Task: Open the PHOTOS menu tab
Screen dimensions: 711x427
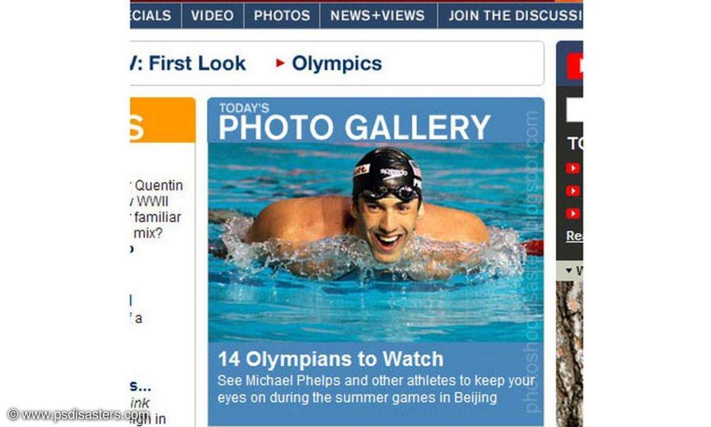Action: tap(281, 15)
